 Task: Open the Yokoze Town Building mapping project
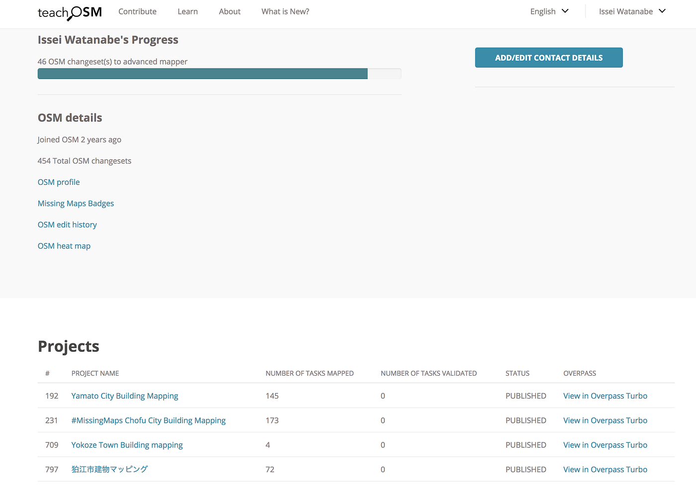[127, 445]
